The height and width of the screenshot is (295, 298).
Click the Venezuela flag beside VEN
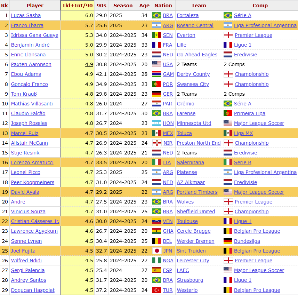pyautogui.click(x=156, y=221)
